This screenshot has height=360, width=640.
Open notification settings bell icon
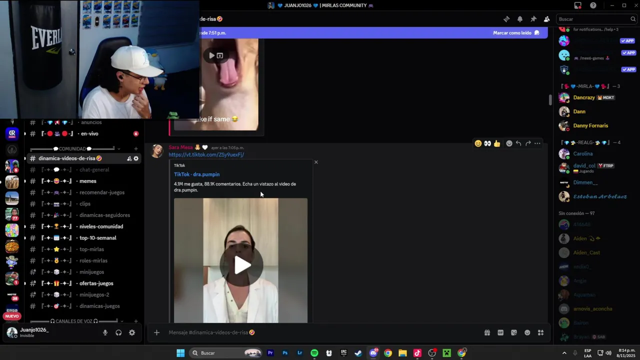(520, 19)
